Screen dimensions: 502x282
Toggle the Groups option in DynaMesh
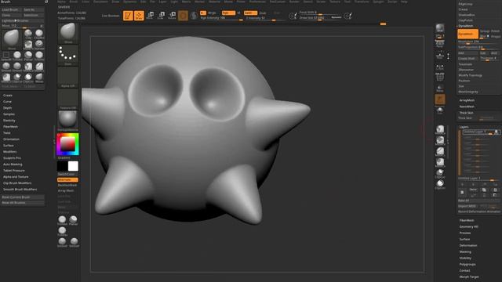pyautogui.click(x=485, y=31)
